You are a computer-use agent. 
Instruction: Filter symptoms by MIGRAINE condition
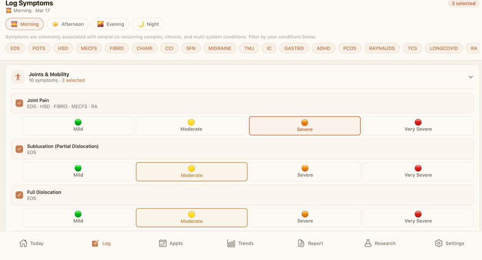pyautogui.click(x=220, y=48)
